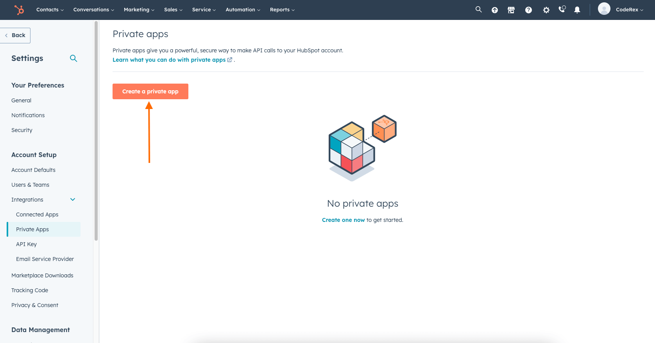Open the search magnifier in top bar
The height and width of the screenshot is (343, 655).
(x=478, y=9)
